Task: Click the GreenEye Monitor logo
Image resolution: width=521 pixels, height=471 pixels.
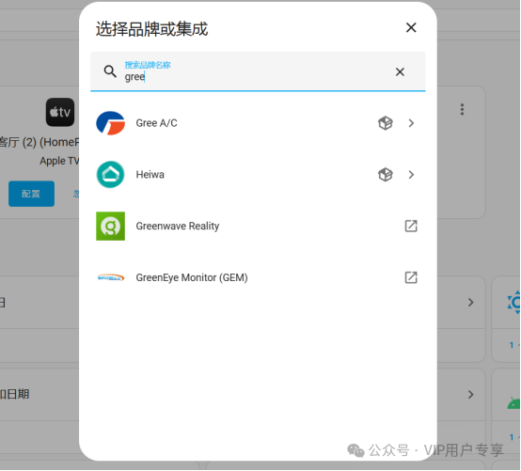Action: click(x=110, y=277)
